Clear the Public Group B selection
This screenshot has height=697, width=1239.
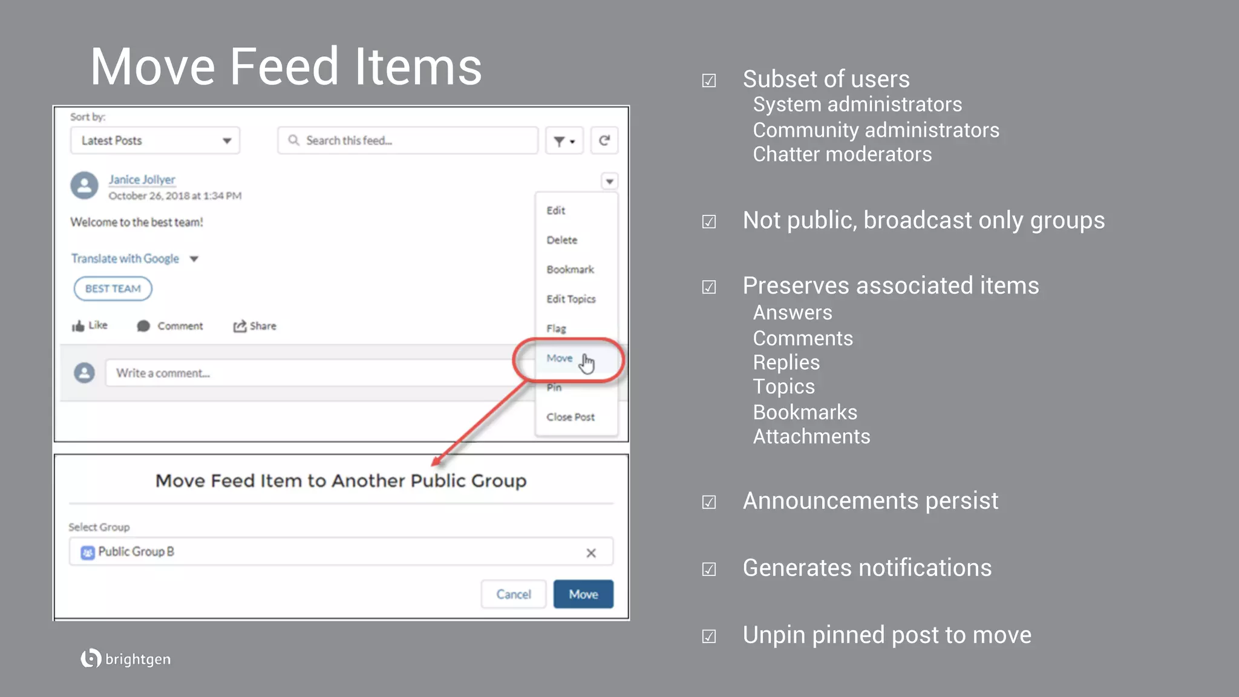(591, 553)
